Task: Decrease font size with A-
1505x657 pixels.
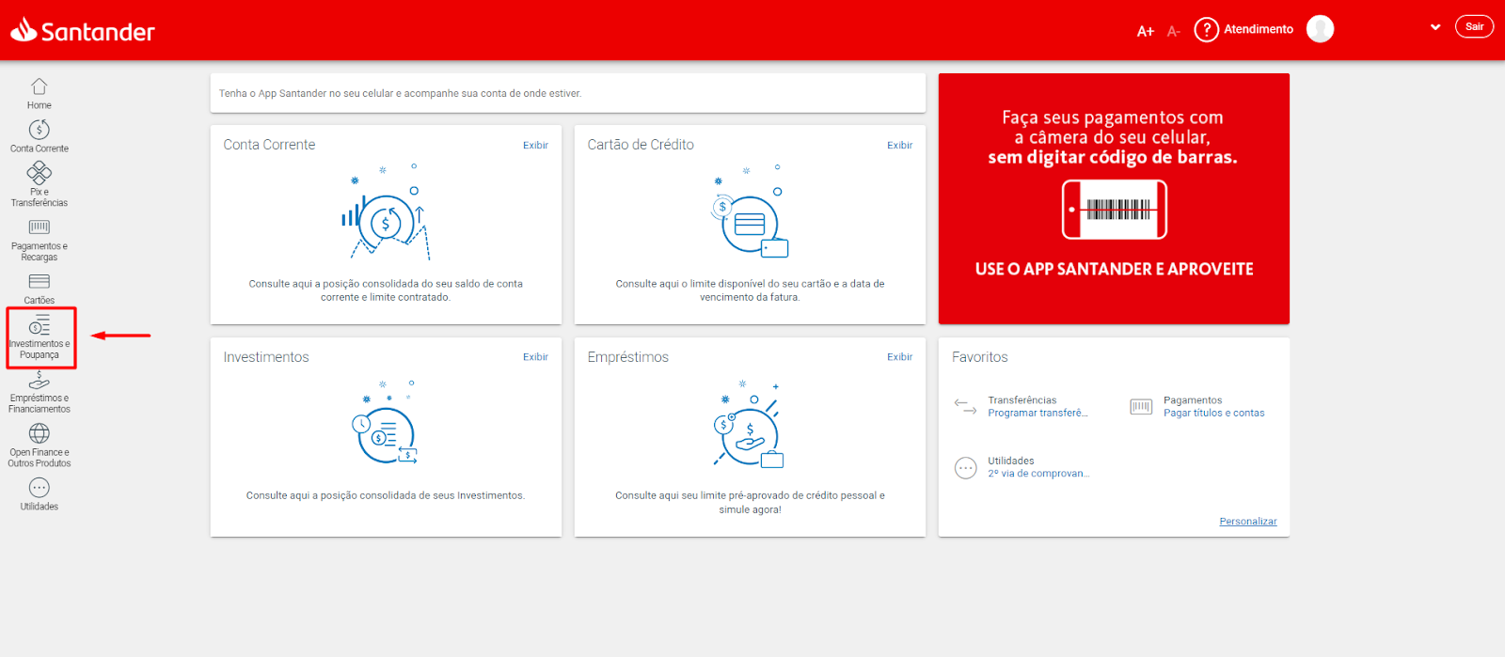Action: pyautogui.click(x=1173, y=31)
